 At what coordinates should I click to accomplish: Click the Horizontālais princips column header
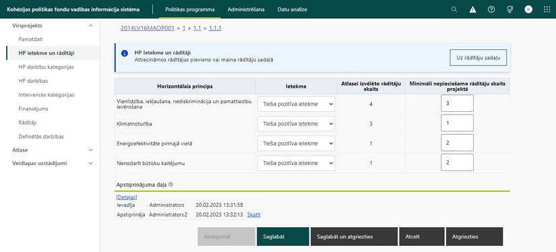coord(185,86)
